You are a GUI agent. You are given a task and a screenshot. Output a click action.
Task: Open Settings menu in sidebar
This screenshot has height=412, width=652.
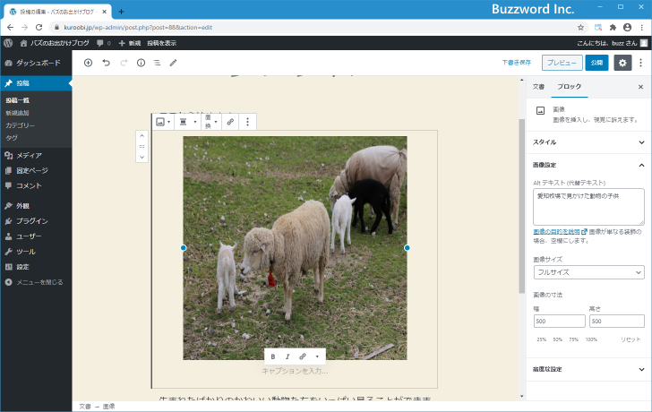[36, 267]
